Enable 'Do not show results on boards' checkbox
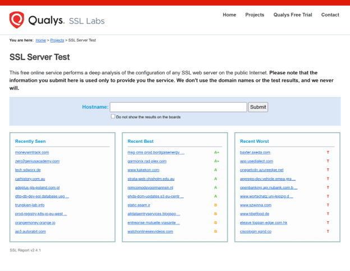 [x=113, y=117]
